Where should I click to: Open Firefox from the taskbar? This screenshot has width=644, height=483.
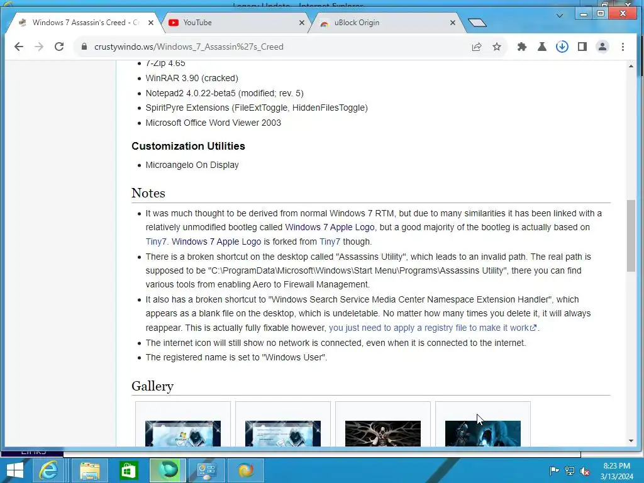(x=246, y=470)
